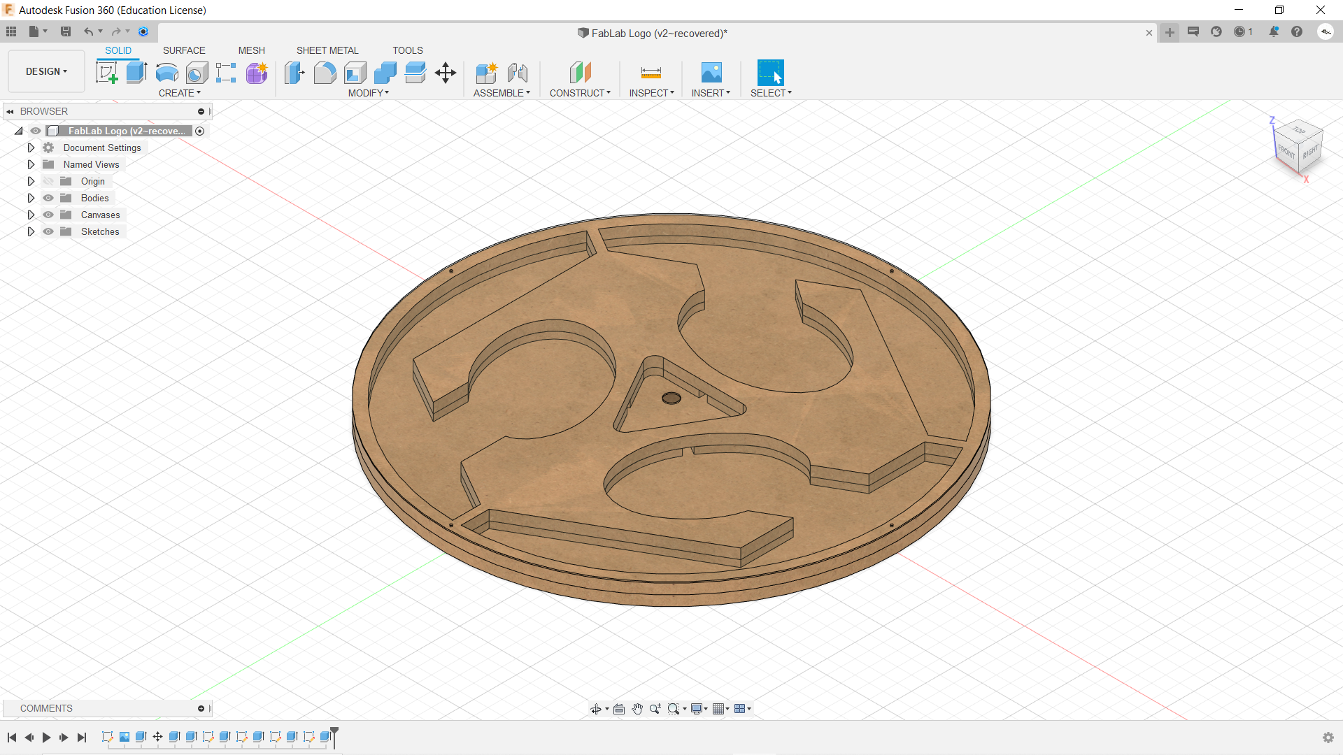Select the Fillet modify tool
Screen dimensions: 1343x755
coord(325,73)
